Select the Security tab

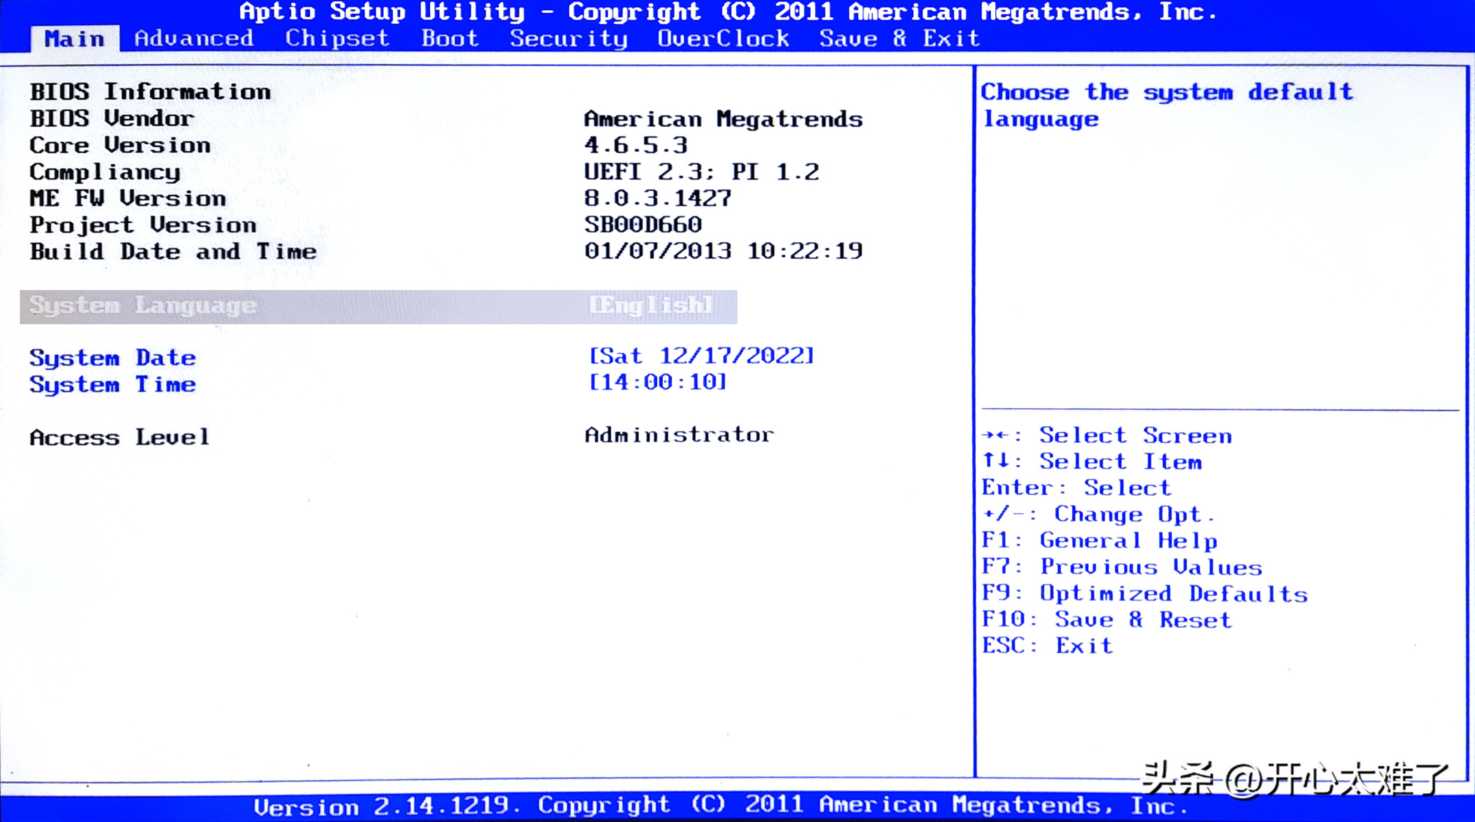[x=568, y=38]
